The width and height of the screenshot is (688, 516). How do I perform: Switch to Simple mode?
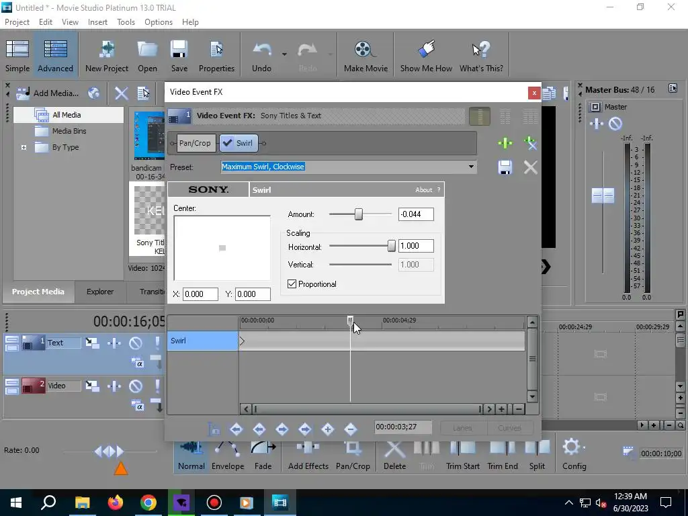[x=17, y=56]
